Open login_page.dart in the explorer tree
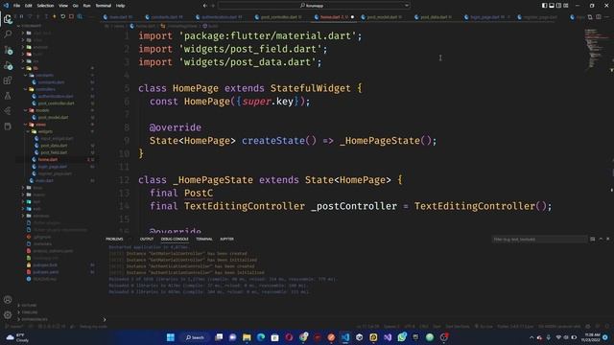This screenshot has height=345, width=614. click(53, 167)
